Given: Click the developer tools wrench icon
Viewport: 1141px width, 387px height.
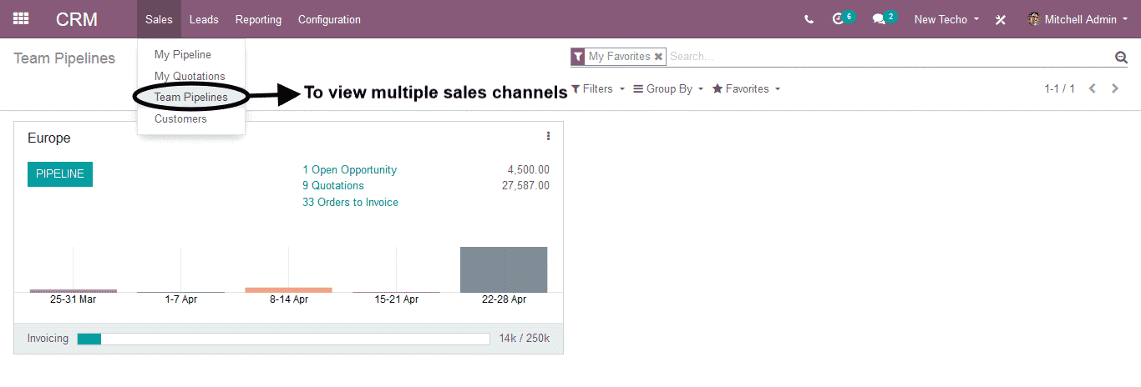Looking at the screenshot, I should [1000, 19].
